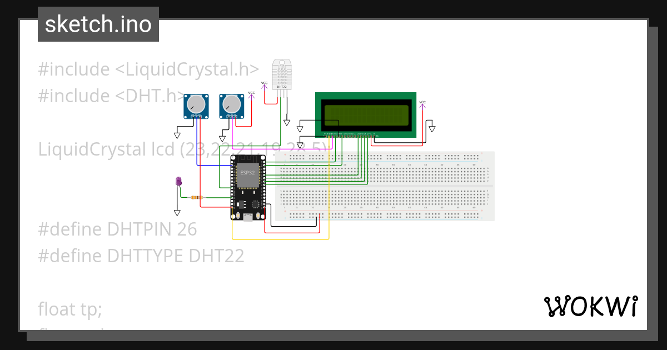The image size is (667, 350).
Task: Select the ground symbol under the LED
Action: [x=177, y=213]
